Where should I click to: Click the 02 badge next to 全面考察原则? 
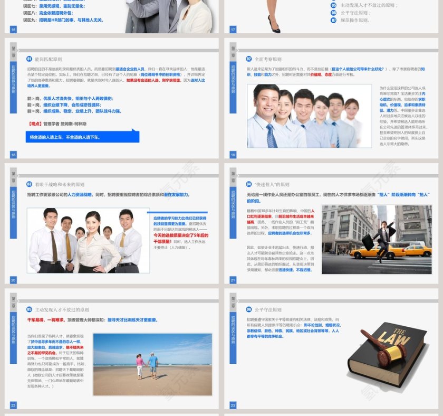click(249, 59)
